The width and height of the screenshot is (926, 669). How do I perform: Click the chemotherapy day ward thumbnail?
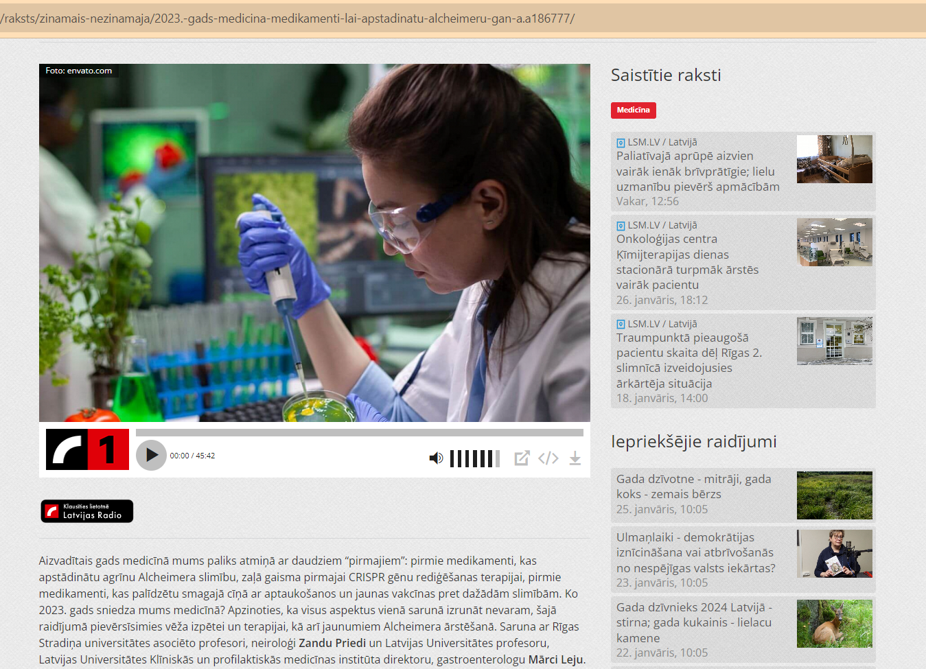[x=835, y=242]
